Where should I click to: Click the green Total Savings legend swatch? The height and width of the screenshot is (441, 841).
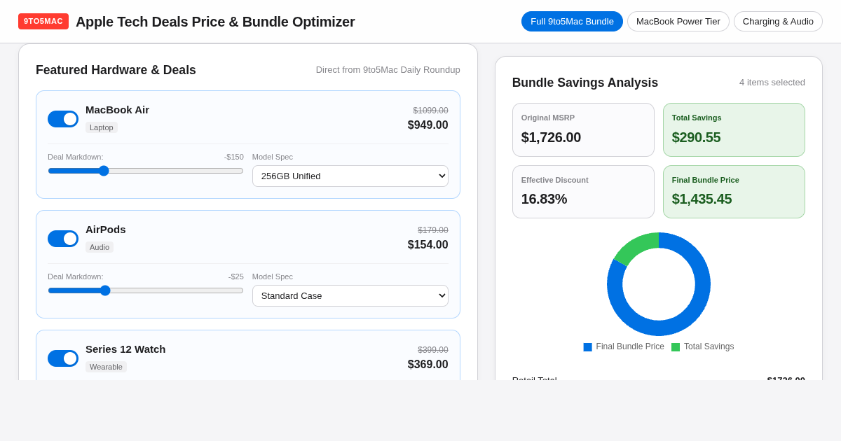pos(676,347)
